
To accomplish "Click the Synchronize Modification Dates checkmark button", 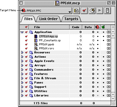I will (84, 11).
